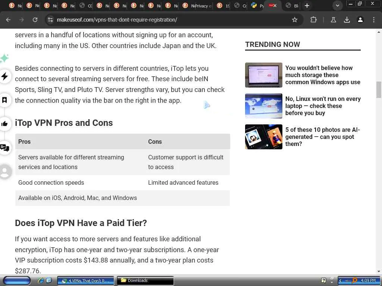Click the world map Linux article thumbnail
382x286 pixels.
click(x=264, y=106)
